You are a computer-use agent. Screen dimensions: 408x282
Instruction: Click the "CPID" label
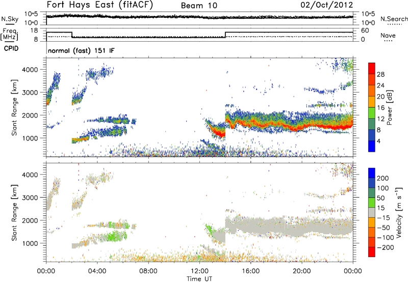coord(11,48)
